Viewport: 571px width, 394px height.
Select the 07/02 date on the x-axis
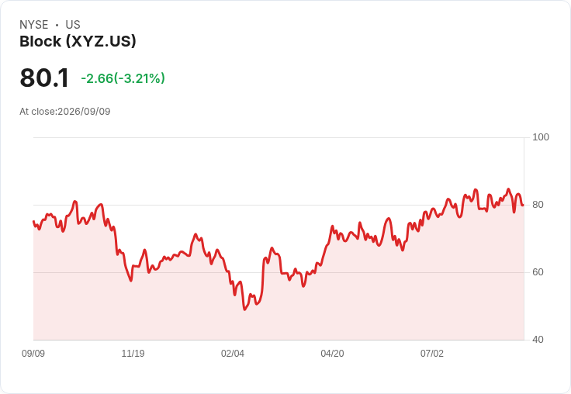point(432,353)
